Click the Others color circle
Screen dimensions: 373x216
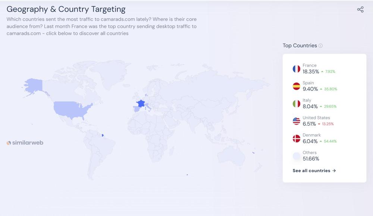297,156
